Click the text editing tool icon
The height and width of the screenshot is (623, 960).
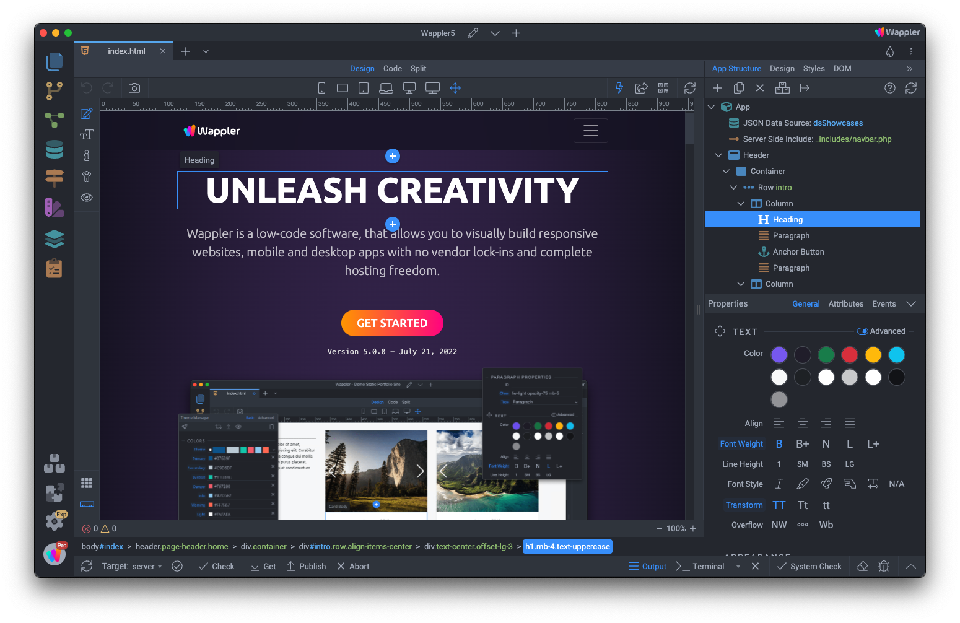point(87,134)
